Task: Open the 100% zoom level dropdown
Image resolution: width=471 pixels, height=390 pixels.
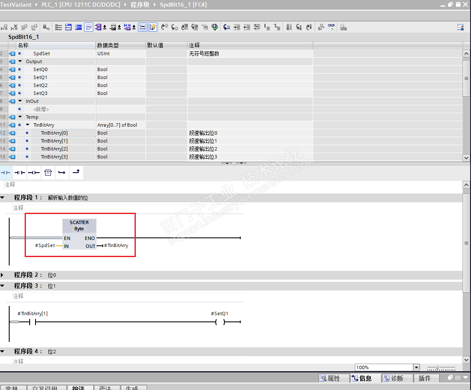Action: [x=416, y=367]
